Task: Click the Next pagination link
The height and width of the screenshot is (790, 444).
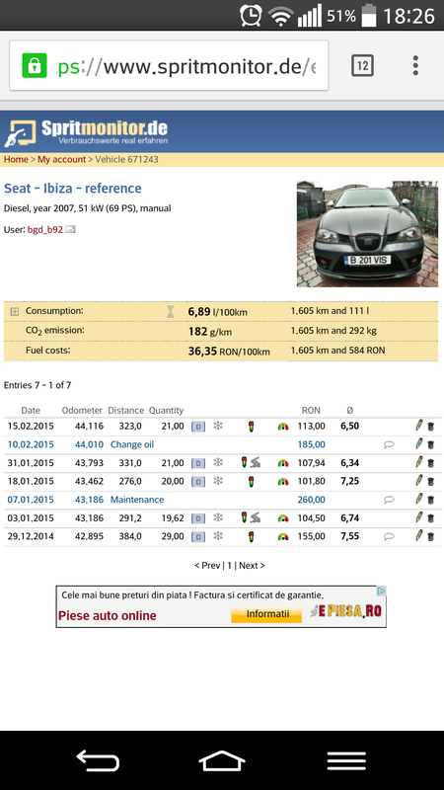Action: tap(253, 565)
